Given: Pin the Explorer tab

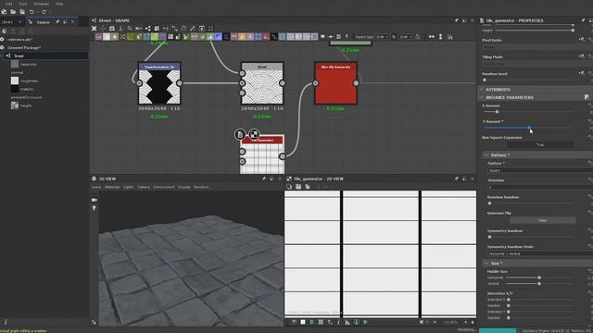Looking at the screenshot, I should (x=57, y=22).
